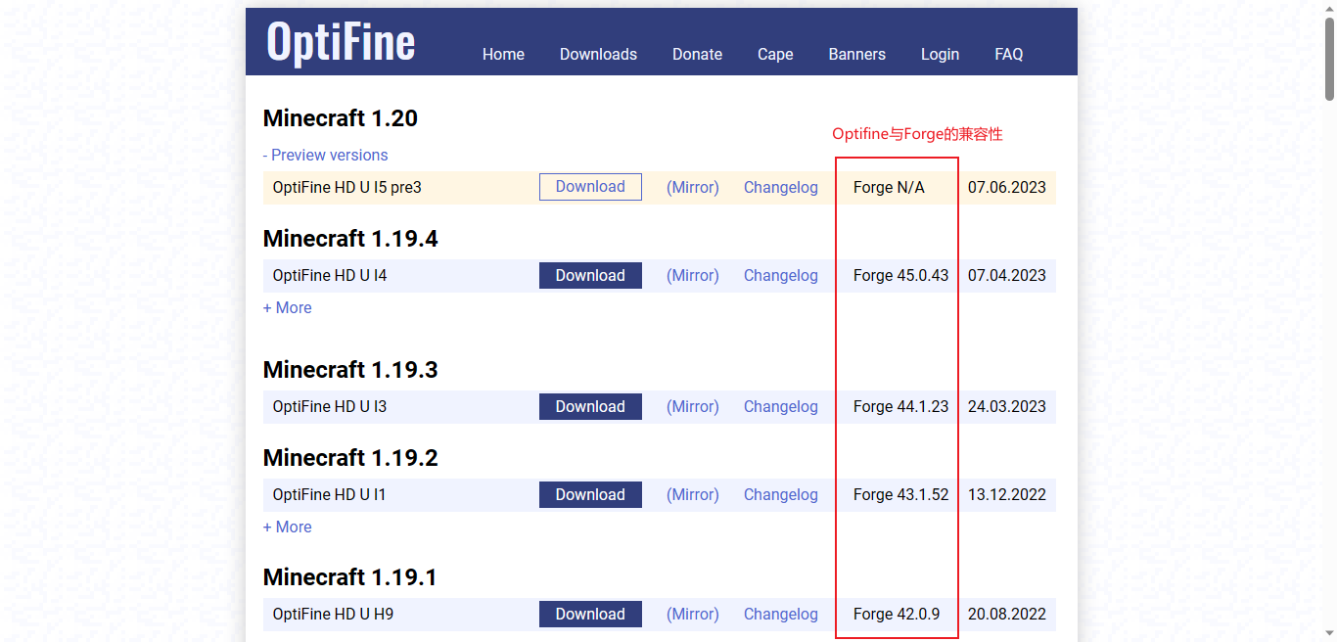Open the Banners page
1337x642 pixels.
[856, 54]
